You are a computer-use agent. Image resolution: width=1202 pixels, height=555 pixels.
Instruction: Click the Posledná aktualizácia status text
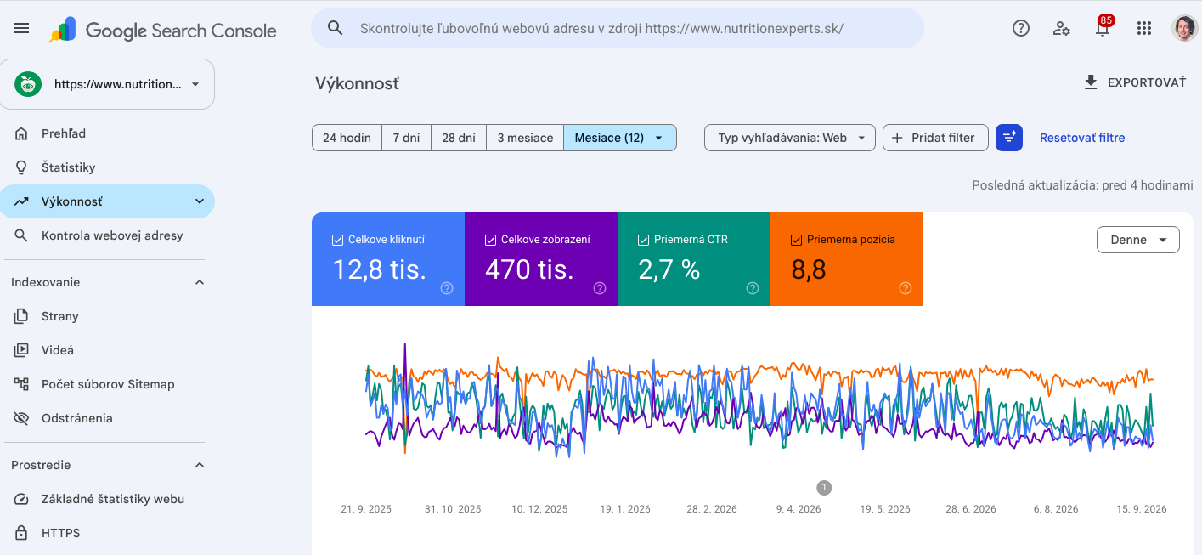[x=1082, y=185]
